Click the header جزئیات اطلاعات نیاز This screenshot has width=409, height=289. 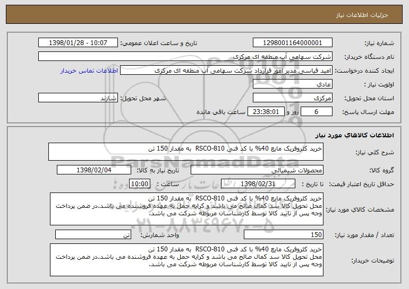362,15
